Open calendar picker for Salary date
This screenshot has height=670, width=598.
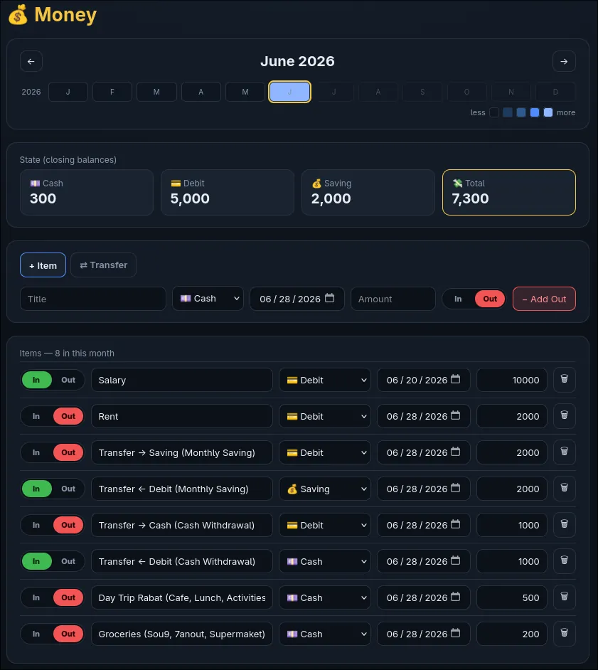[x=455, y=379]
